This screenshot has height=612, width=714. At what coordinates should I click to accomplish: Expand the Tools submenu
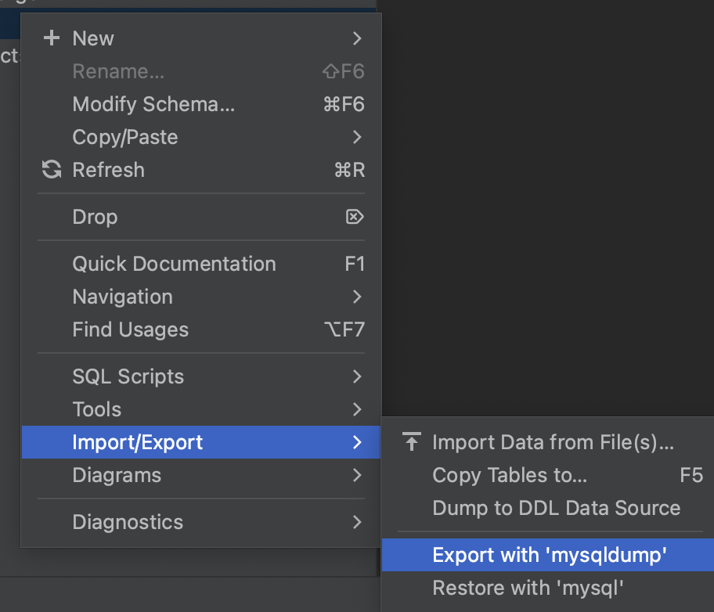click(x=200, y=409)
